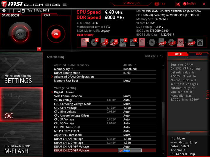This screenshot has height=157, width=210.
Task: Open the OC overclocking menu
Action: pos(22,104)
